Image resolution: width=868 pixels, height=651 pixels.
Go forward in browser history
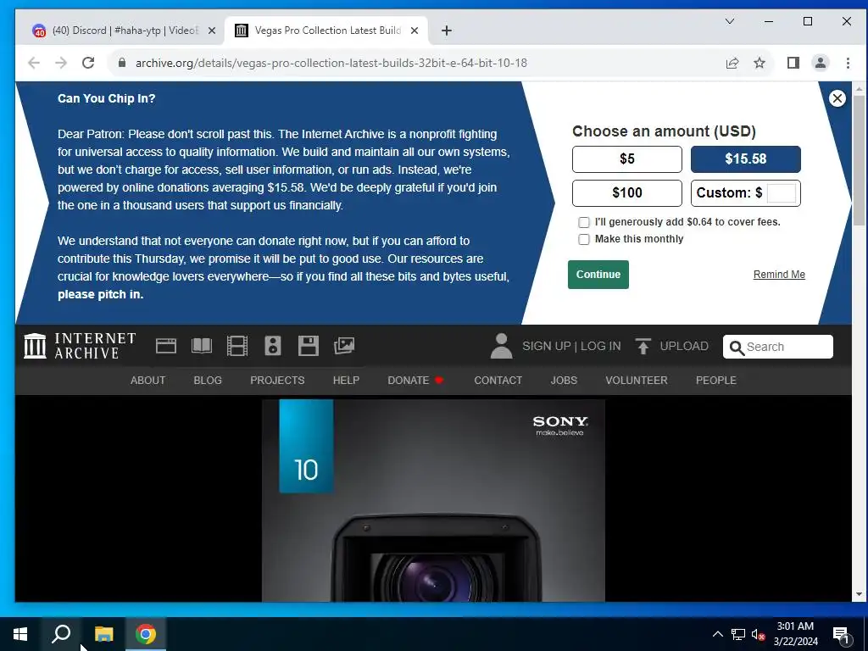(x=61, y=63)
